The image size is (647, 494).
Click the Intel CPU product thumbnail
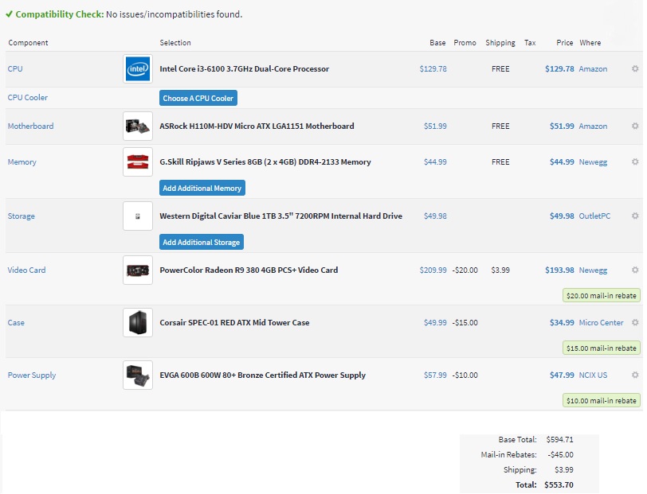tap(138, 68)
